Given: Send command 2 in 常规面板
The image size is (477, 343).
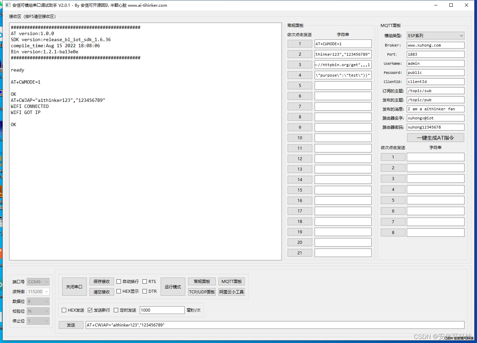Looking at the screenshot, I should (300, 54).
